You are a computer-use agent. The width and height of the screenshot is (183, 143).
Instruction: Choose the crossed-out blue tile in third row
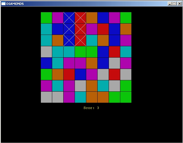coord(69,40)
